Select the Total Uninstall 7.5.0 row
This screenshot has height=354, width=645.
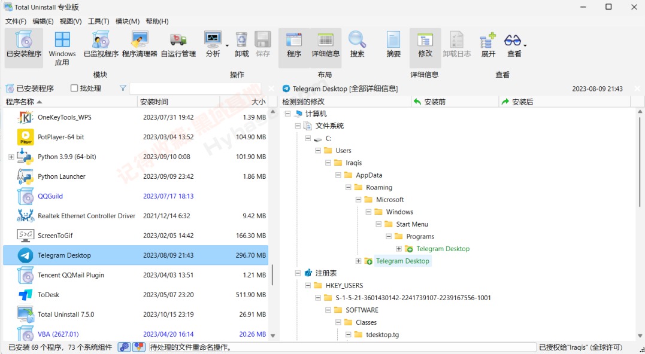coord(136,314)
